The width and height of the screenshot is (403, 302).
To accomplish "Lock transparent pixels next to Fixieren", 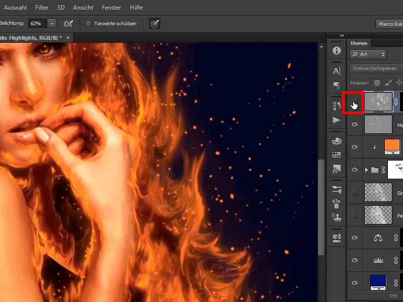I will 377,83.
